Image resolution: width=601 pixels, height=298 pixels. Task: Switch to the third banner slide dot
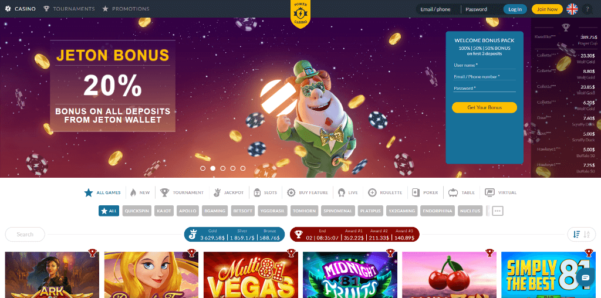[222, 168]
